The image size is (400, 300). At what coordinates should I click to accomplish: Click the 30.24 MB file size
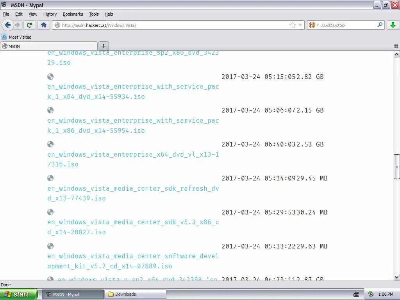tap(312, 212)
